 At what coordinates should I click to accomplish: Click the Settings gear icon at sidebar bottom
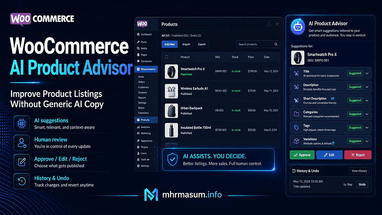[x=138, y=166]
